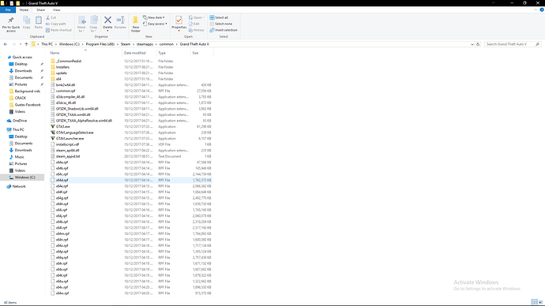
Task: Click Select all
Action: pos(219,17)
